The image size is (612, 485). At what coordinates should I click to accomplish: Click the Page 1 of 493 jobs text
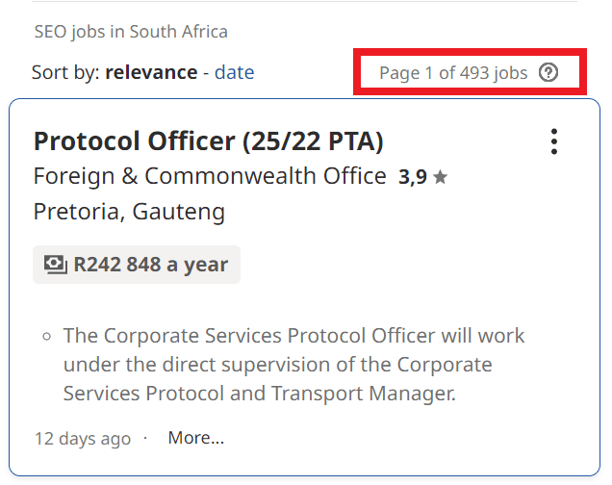[453, 73]
